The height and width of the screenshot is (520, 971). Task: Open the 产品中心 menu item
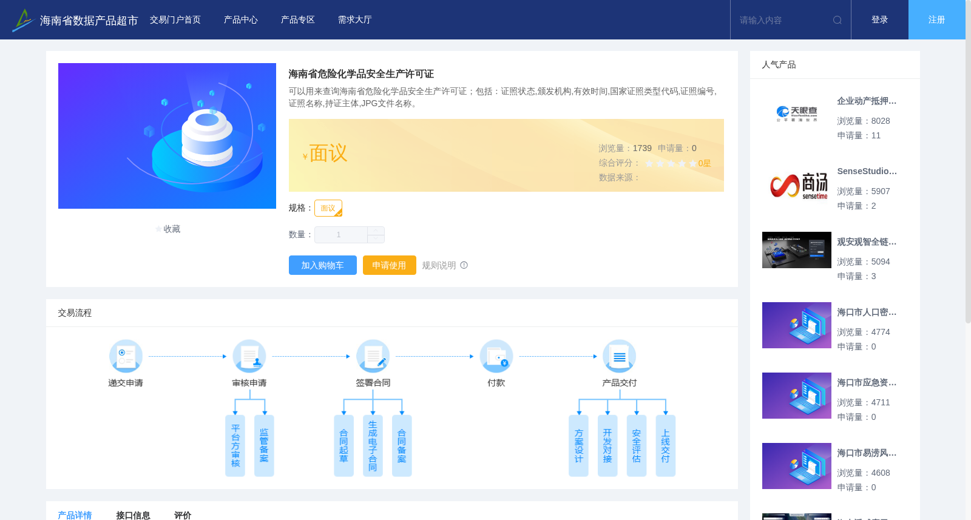tap(241, 20)
